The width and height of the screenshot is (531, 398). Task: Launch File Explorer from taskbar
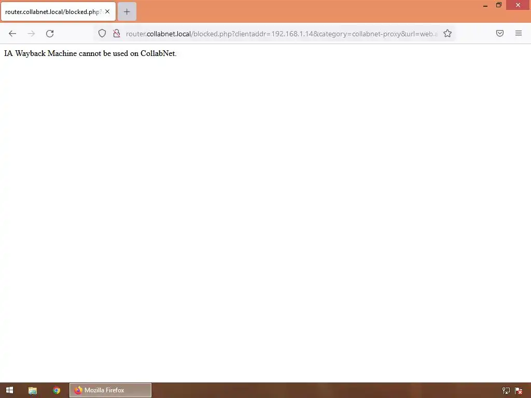[x=33, y=391]
